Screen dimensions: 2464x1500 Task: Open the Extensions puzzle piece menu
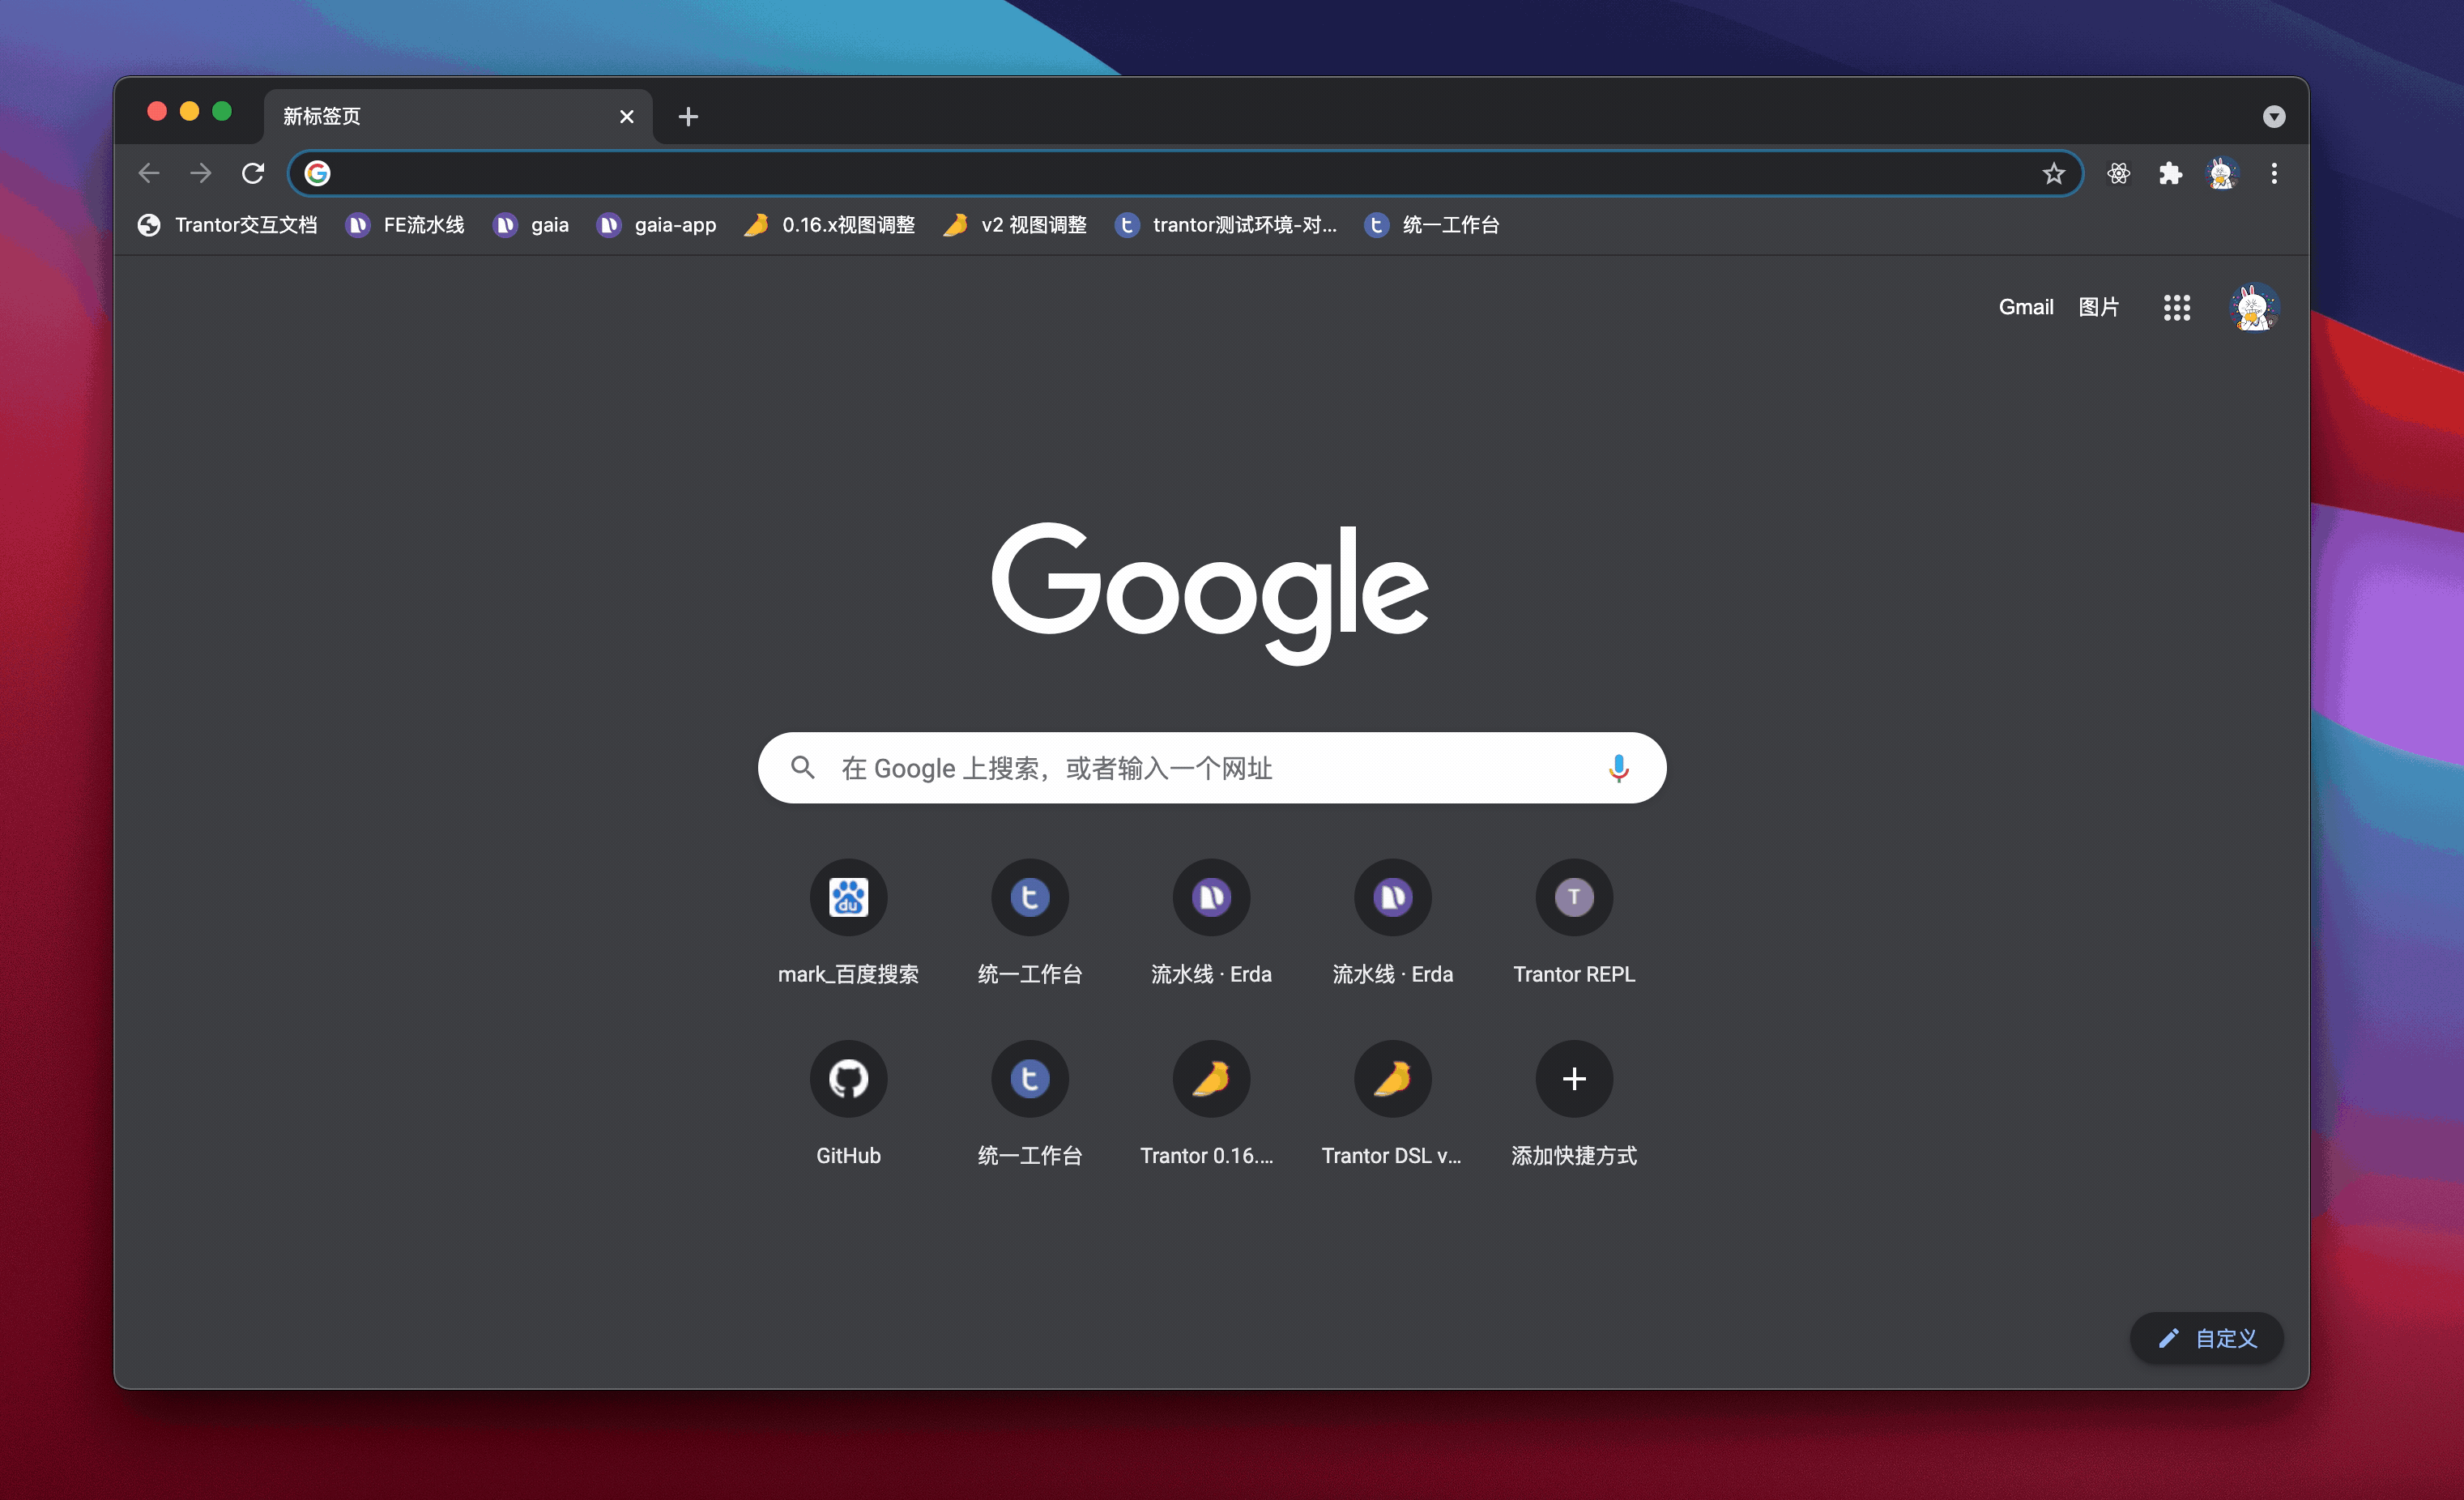(x=2169, y=174)
